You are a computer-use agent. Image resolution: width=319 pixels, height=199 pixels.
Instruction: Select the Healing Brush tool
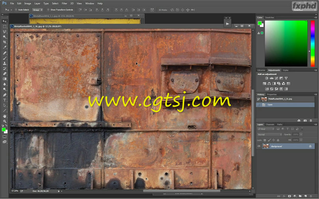click(x=4, y=53)
